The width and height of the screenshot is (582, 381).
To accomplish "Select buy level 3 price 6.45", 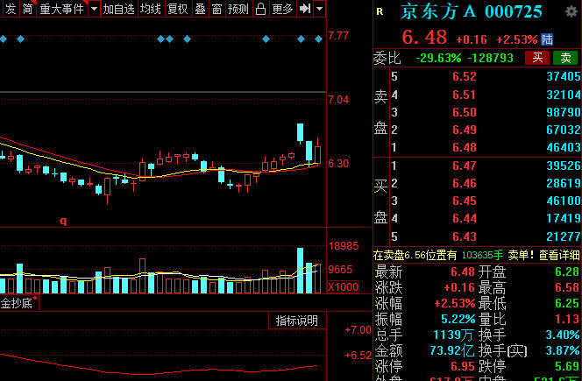I will [465, 201].
